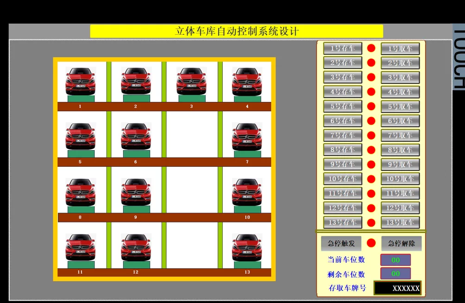Click the 13号存车 button
This screenshot has width=465, height=303.
tap(343, 222)
